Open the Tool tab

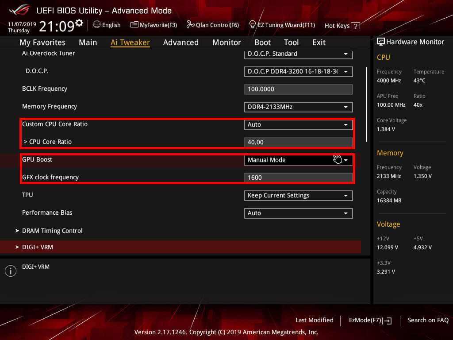tap(291, 42)
